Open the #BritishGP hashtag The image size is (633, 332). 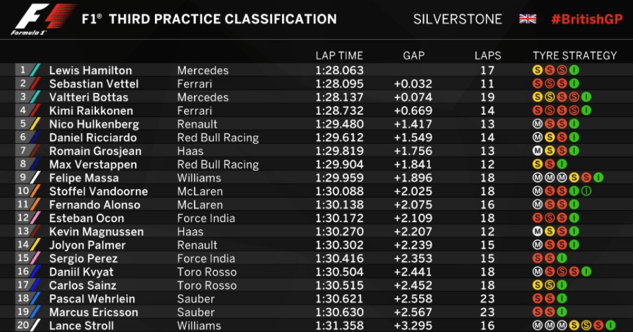point(587,19)
